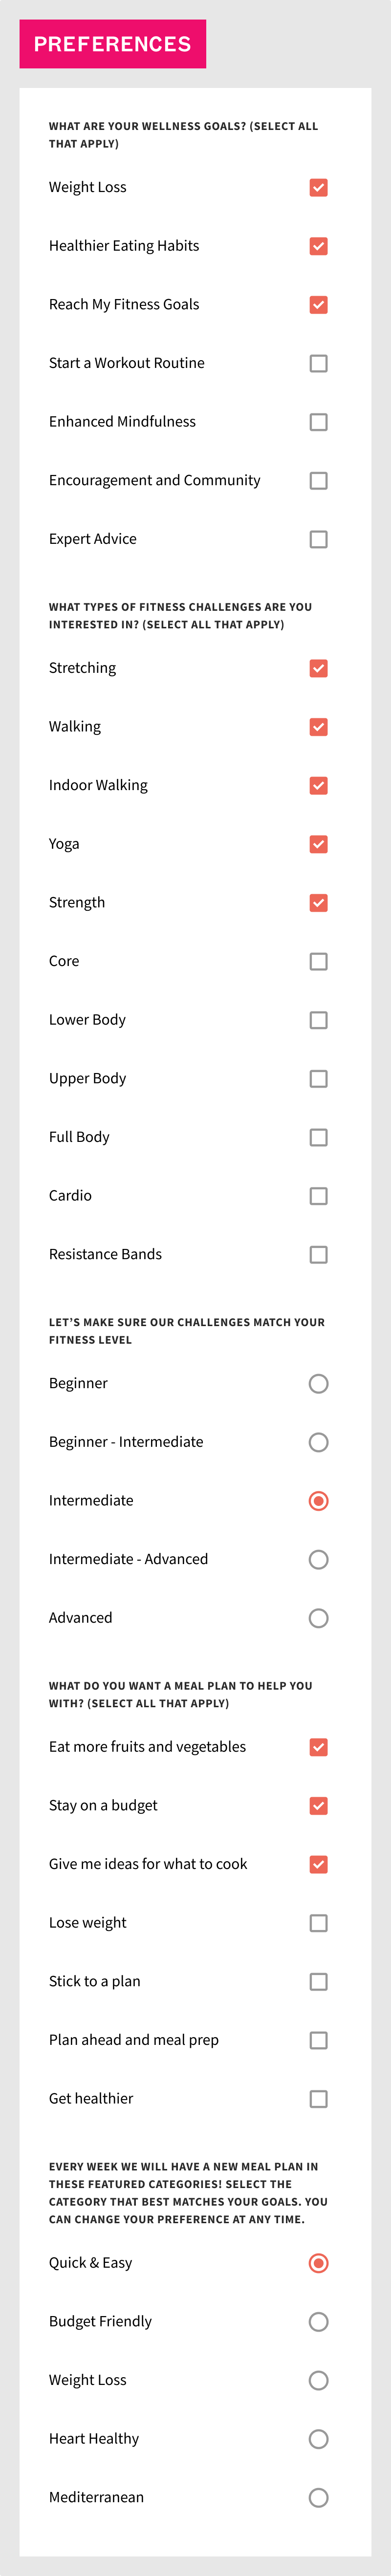
Task: Select Budget Friendly meal plan category
Action: coord(318,2322)
